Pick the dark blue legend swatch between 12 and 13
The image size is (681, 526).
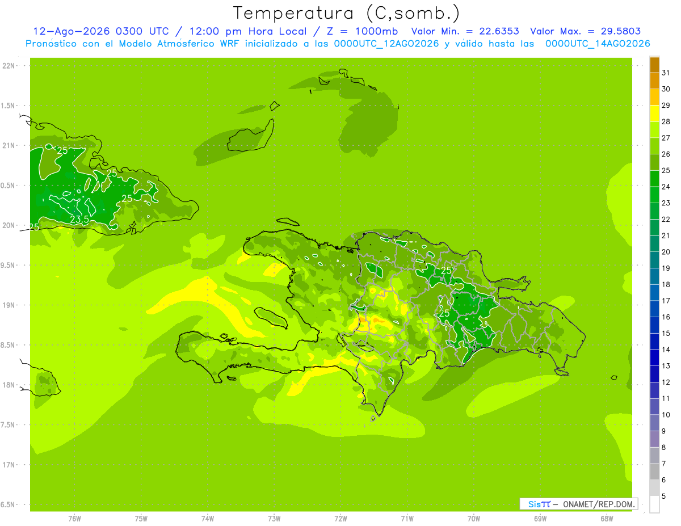click(x=654, y=374)
